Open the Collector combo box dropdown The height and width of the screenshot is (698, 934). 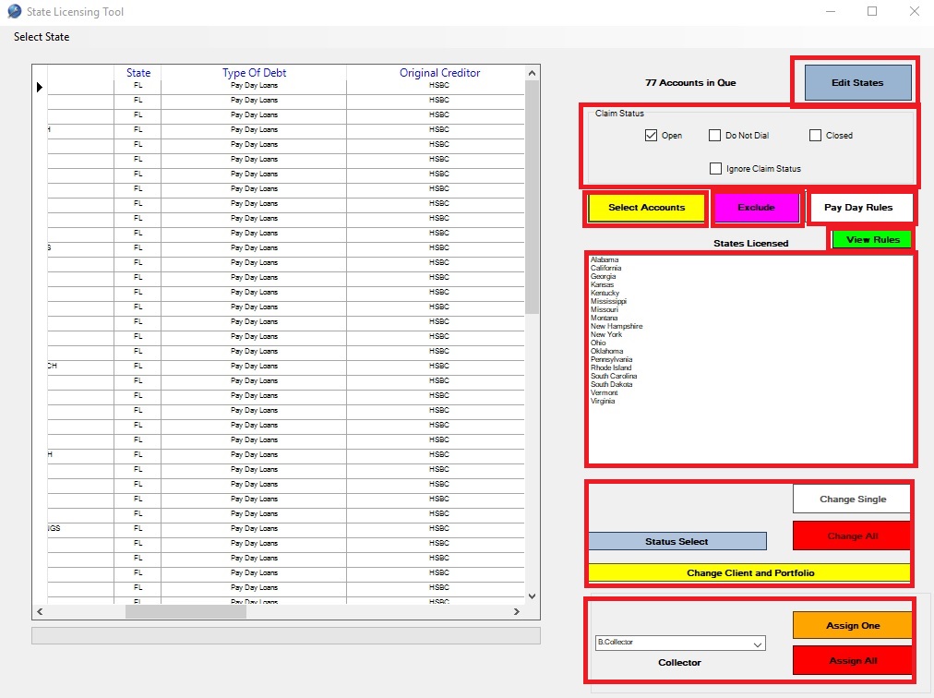click(760, 644)
